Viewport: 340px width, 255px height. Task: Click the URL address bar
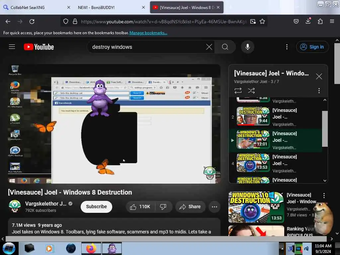[x=163, y=22]
